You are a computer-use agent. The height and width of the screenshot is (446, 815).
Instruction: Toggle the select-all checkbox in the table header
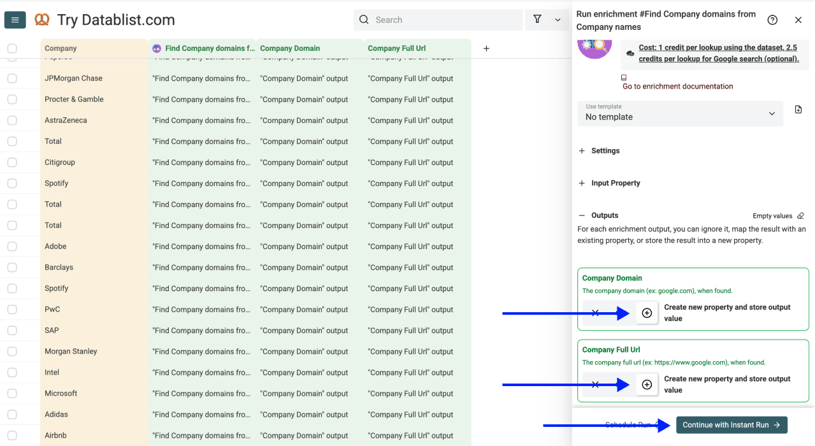tap(11, 48)
